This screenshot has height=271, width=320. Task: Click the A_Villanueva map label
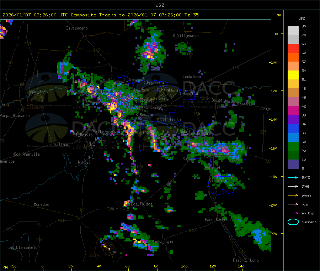186,36
